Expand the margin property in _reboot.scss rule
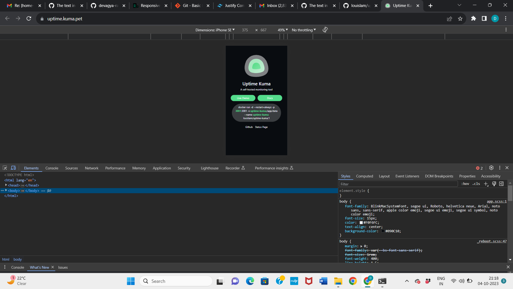 point(362,246)
